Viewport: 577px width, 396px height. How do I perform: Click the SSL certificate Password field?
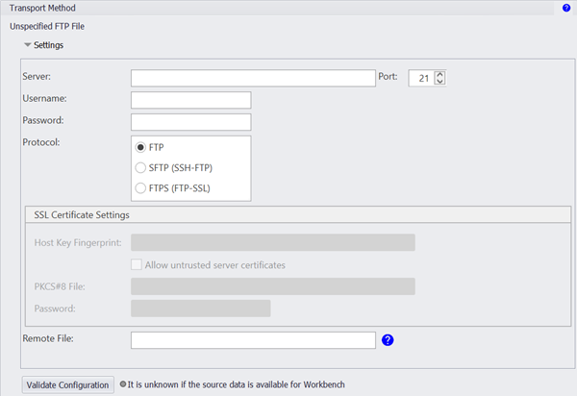tap(201, 309)
